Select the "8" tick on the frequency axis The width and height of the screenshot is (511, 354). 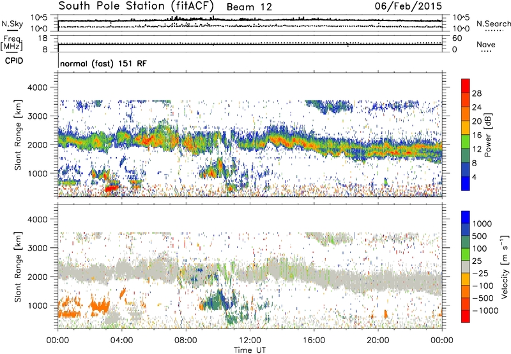point(45,50)
